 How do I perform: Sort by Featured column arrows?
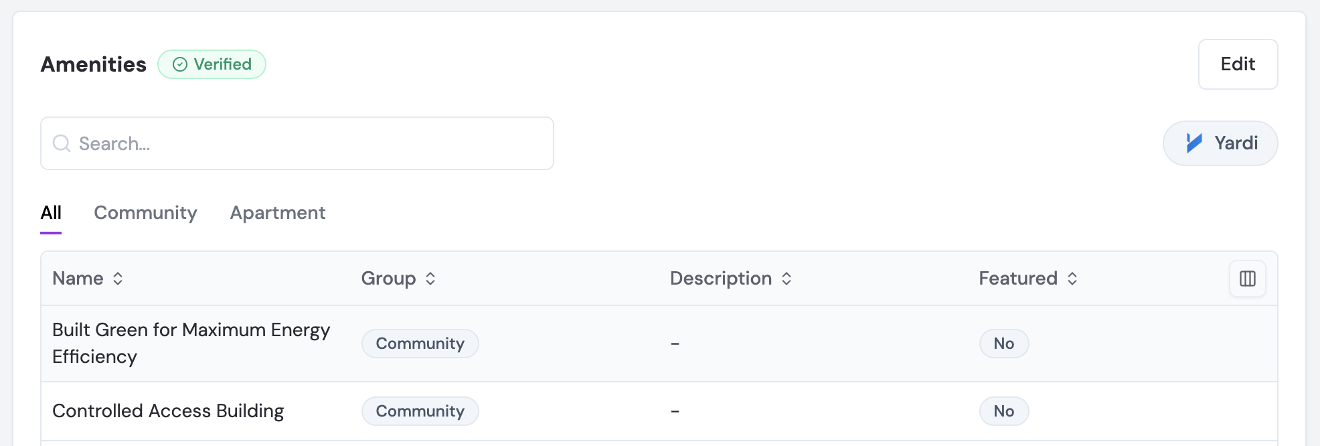click(1072, 279)
